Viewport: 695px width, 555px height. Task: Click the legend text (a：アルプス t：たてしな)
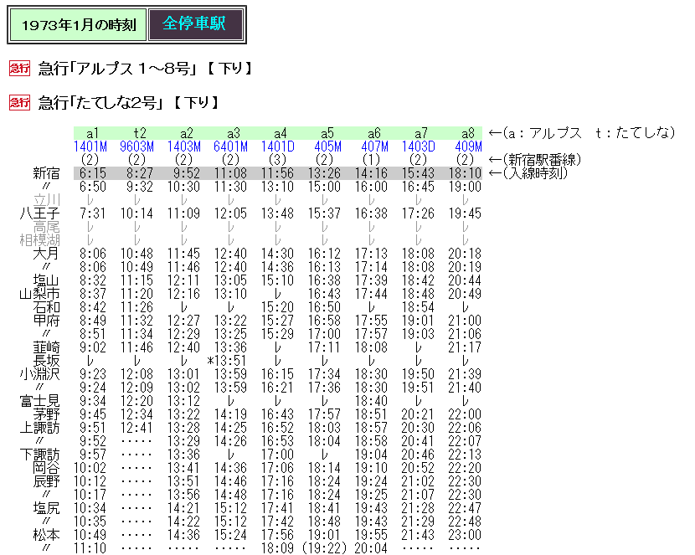click(x=589, y=133)
